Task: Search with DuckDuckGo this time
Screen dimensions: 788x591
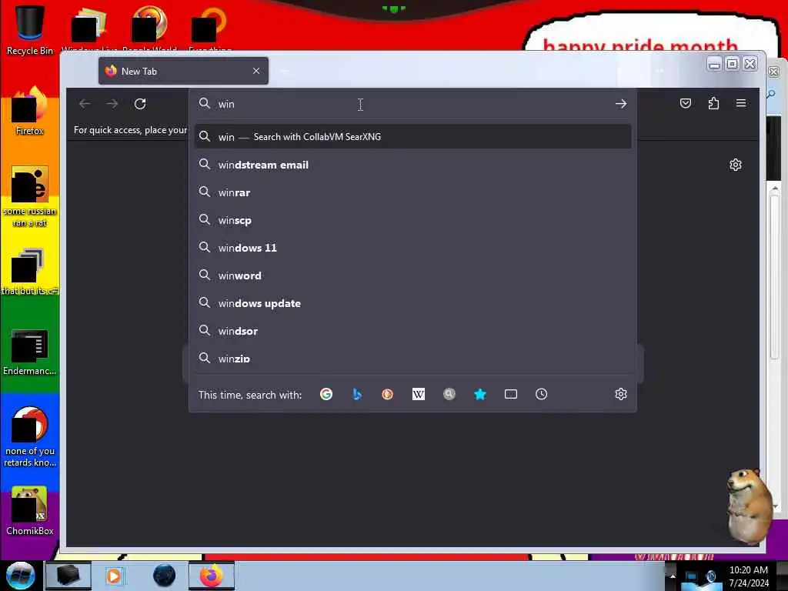Action: click(x=388, y=395)
